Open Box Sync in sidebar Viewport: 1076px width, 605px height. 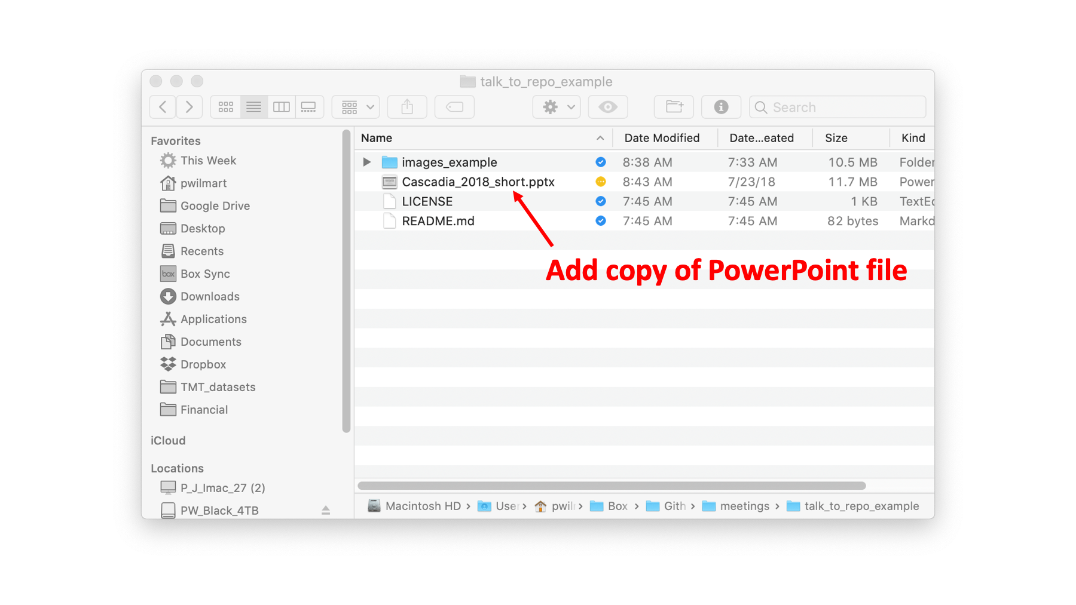point(195,274)
